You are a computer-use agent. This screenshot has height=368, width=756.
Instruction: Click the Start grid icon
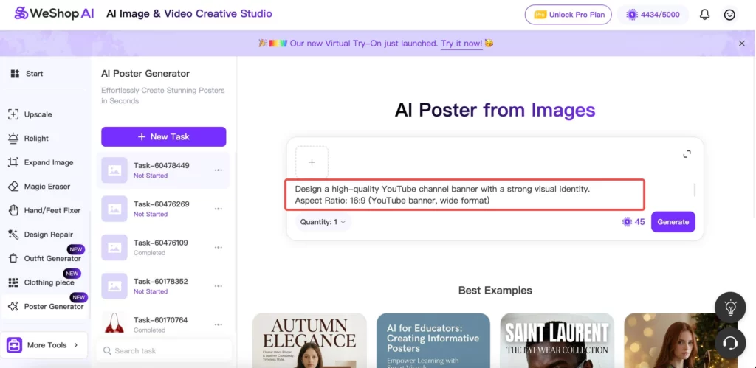(15, 74)
